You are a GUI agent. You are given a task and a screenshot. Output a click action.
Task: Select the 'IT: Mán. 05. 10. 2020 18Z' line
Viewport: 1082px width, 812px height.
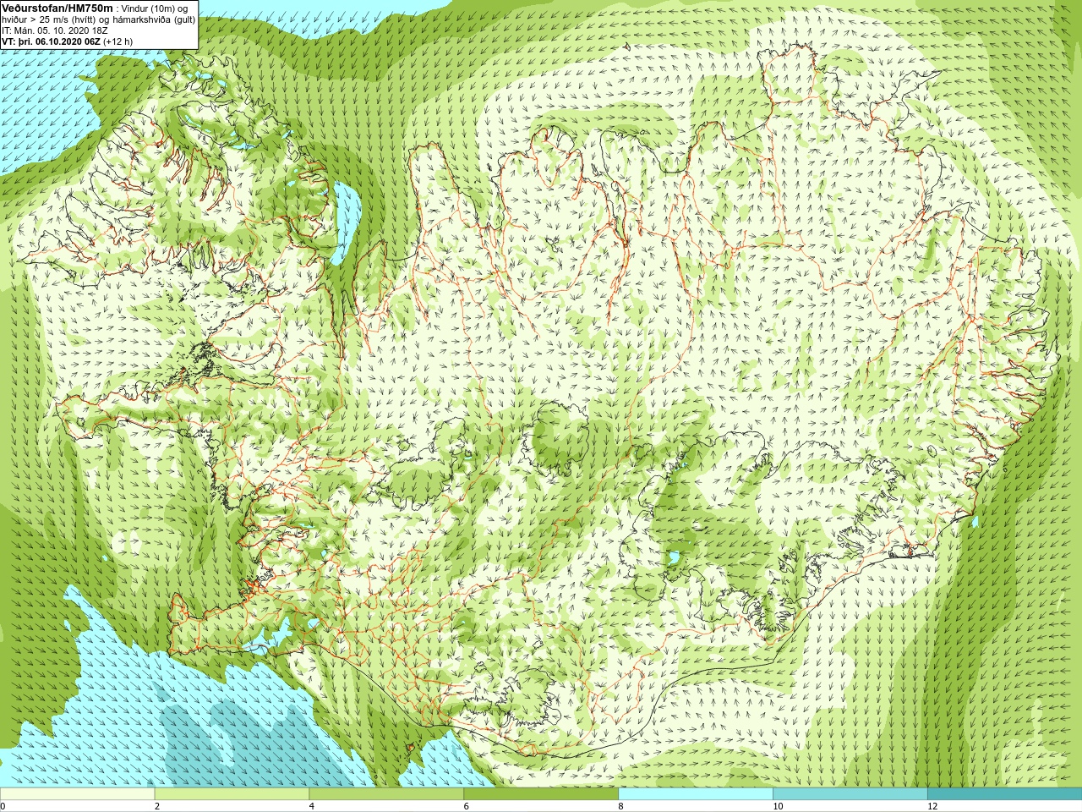tap(55, 30)
